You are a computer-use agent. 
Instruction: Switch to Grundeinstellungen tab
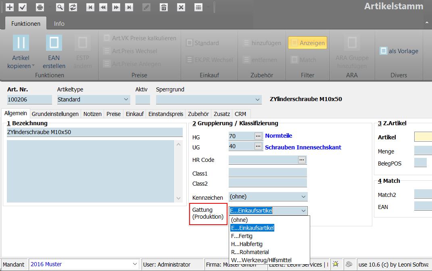pos(55,114)
